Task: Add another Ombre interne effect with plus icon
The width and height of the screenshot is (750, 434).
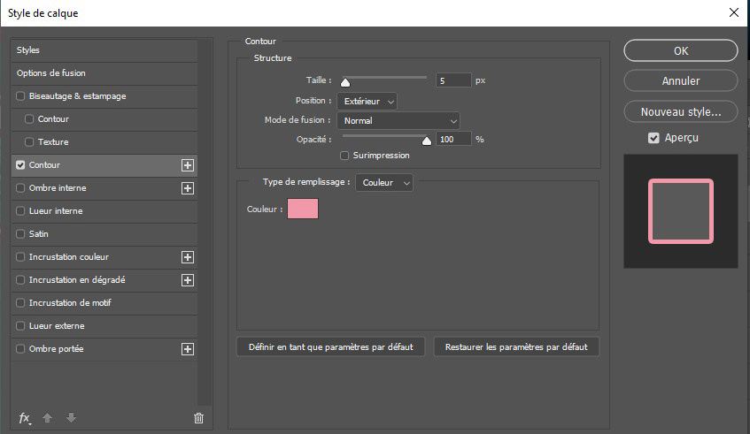Action: tap(188, 188)
